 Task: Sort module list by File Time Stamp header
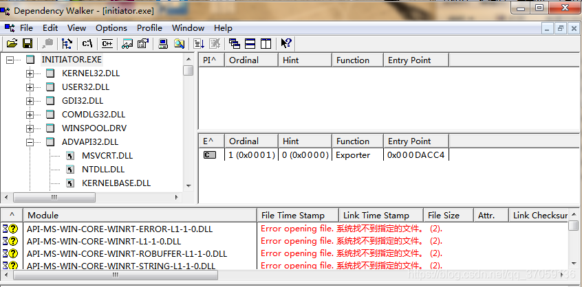coord(298,215)
